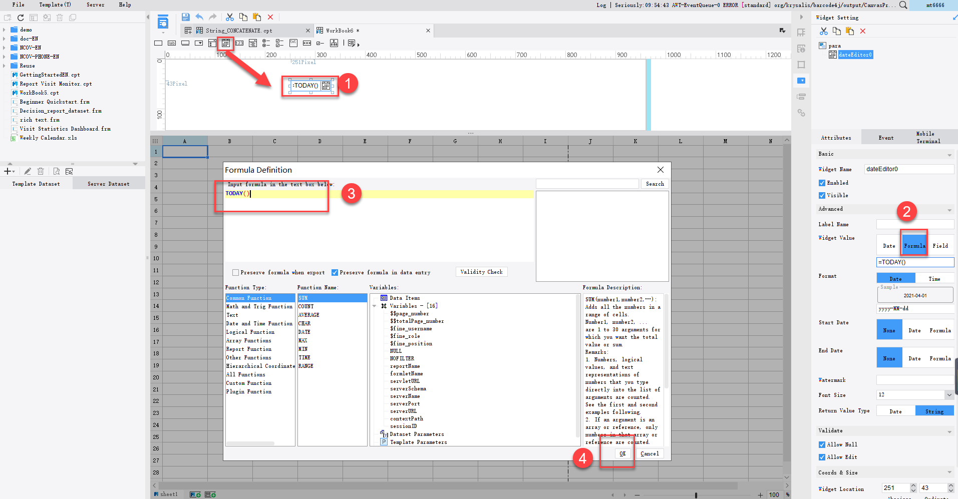Select the Number Editor widget tool
Image resolution: width=958 pixels, height=499 pixels.
[x=240, y=43]
